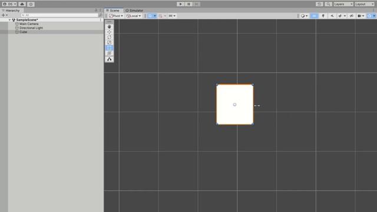Select the Scale tool
This screenshot has width=377, height=212.
[x=110, y=42]
